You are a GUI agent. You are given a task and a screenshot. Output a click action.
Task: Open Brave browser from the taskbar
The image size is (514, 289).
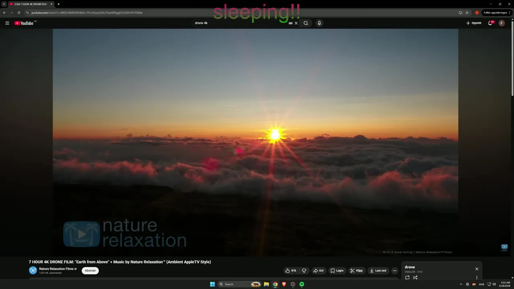pos(284,284)
